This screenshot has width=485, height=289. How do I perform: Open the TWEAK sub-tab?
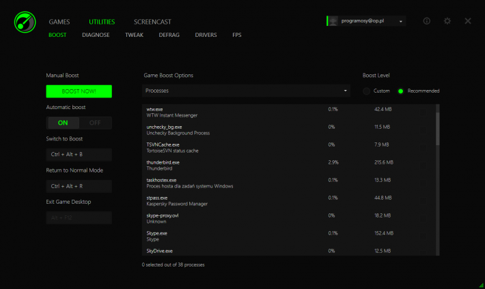click(135, 35)
